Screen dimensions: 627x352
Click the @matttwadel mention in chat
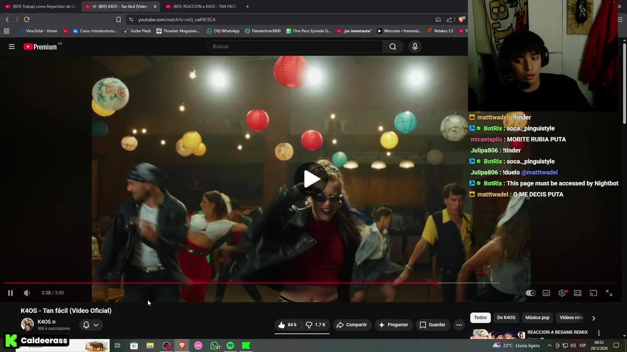pyautogui.click(x=539, y=172)
